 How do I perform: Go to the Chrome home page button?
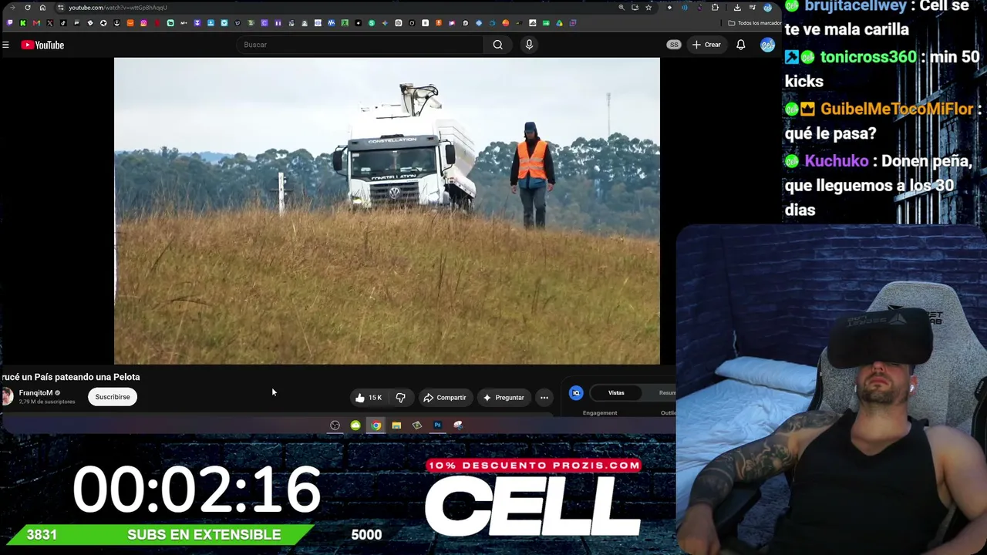(42, 8)
